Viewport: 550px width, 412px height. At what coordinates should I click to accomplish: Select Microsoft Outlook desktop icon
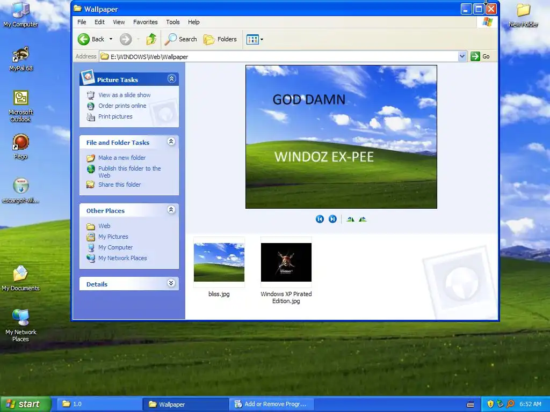click(x=21, y=106)
